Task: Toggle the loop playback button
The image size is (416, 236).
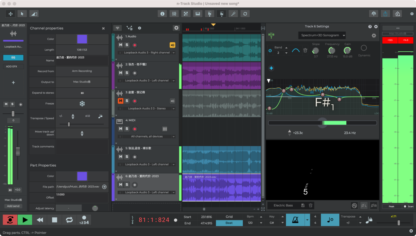Action: [69, 220]
